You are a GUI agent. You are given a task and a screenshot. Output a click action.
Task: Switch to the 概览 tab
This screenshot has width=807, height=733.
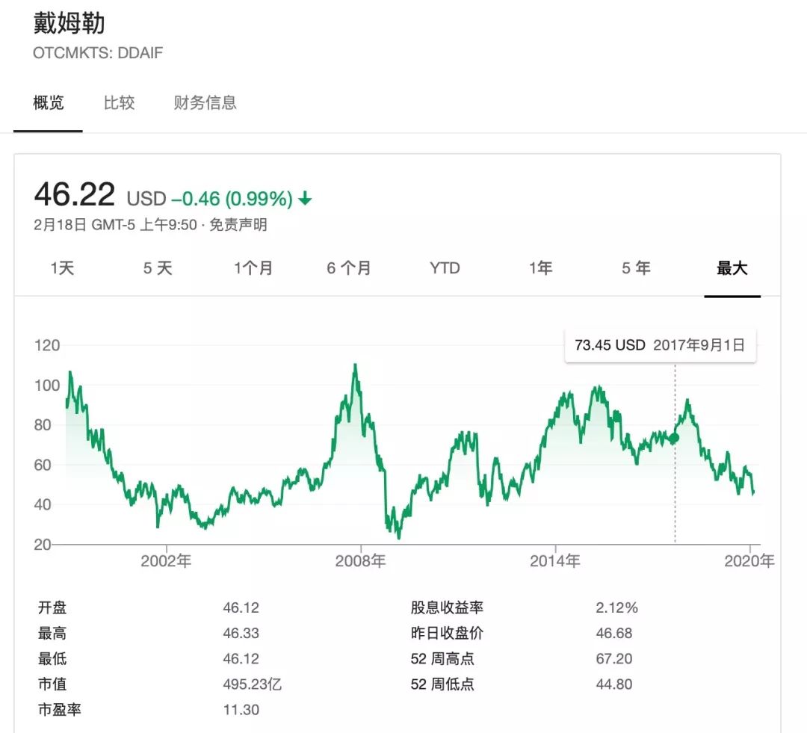[49, 102]
